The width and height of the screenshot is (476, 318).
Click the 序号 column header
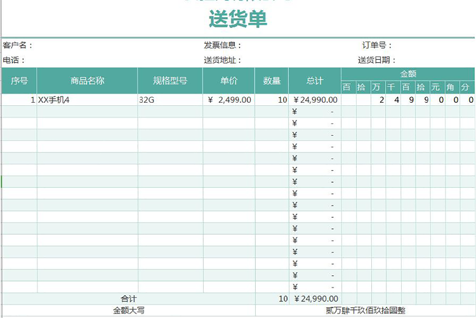tap(19, 81)
